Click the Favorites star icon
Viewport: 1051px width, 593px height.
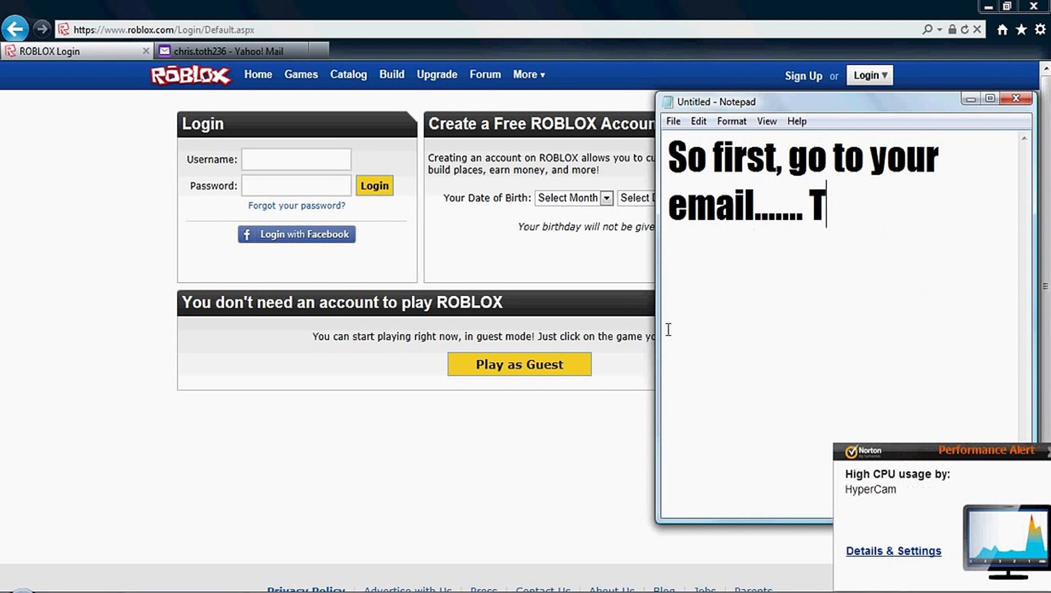click(x=1021, y=29)
